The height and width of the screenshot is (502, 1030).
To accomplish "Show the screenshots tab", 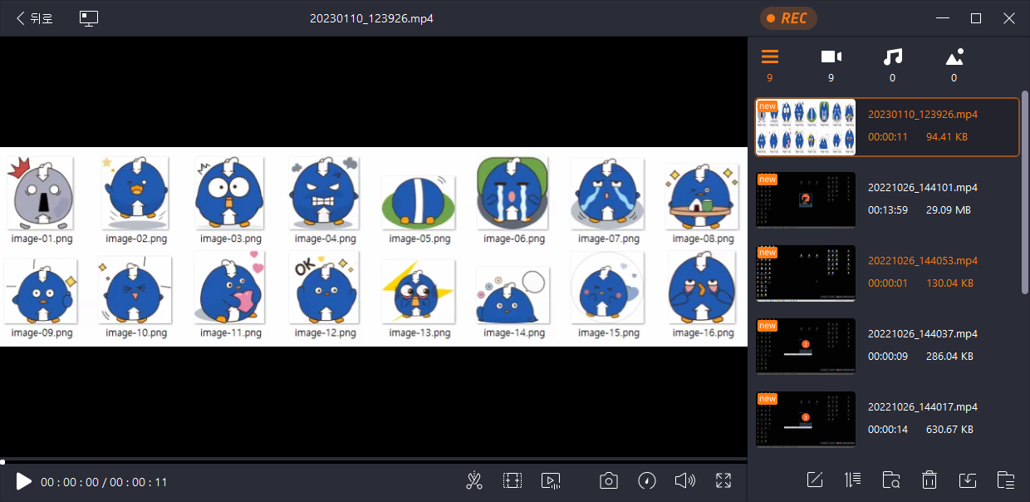I will [x=954, y=57].
